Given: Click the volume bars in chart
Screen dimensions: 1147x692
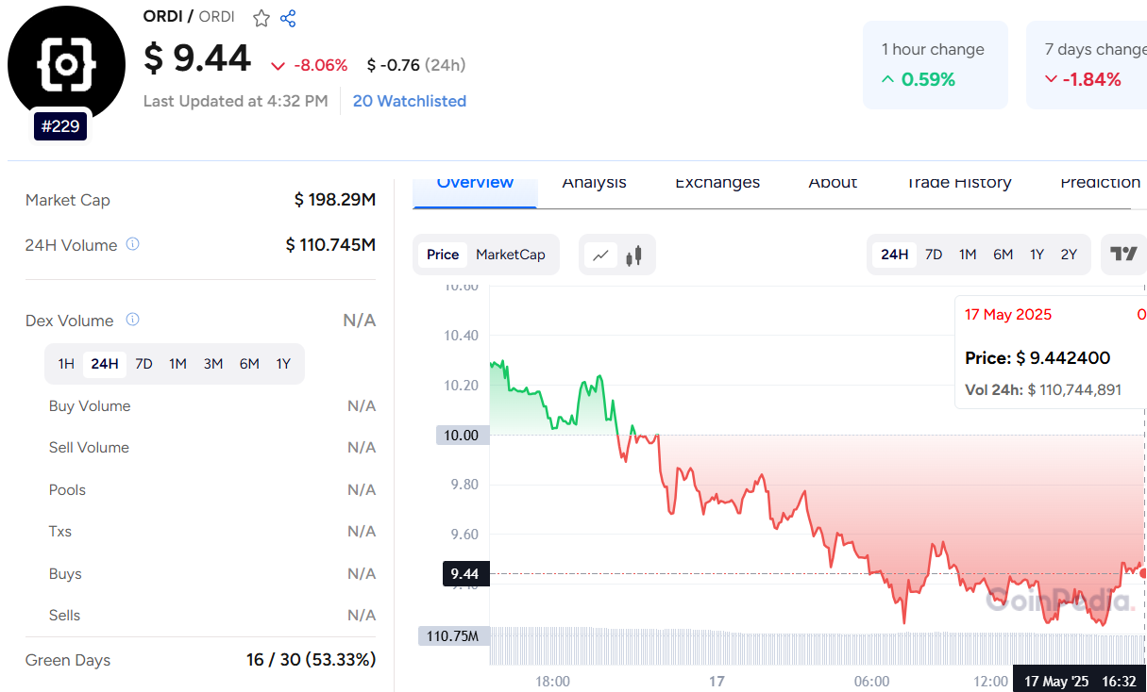Looking at the screenshot, I should tap(755, 647).
